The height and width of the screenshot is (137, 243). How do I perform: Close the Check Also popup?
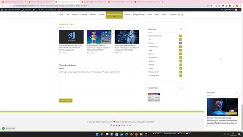click(237, 93)
